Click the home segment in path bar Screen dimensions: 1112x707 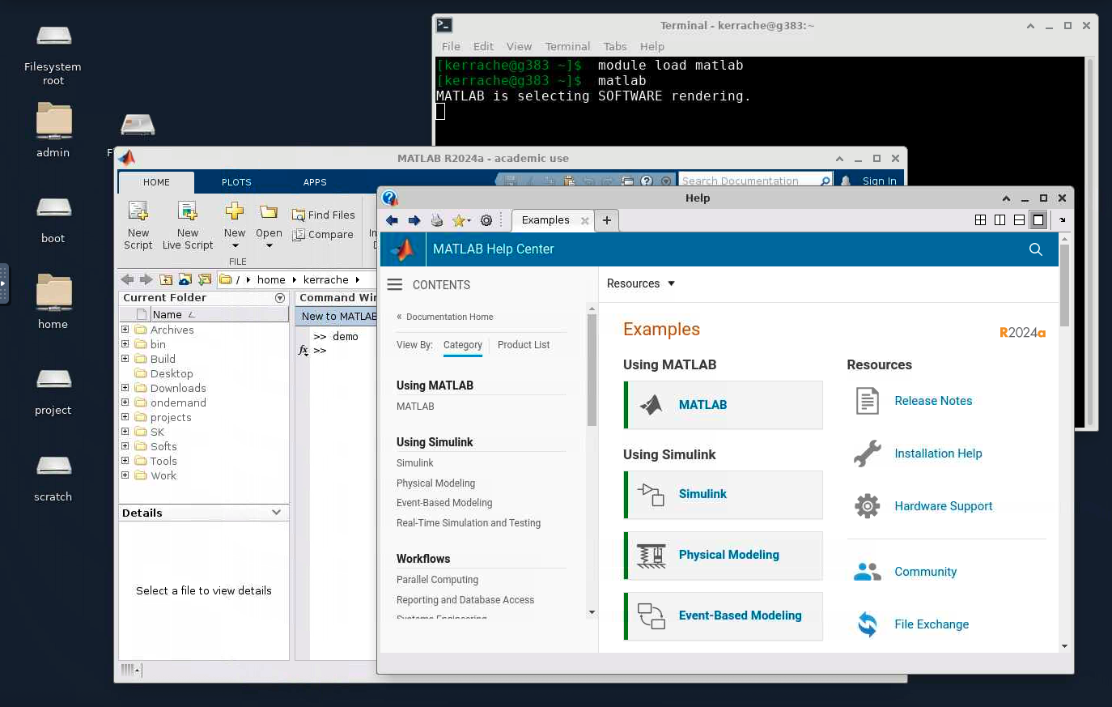click(x=271, y=279)
